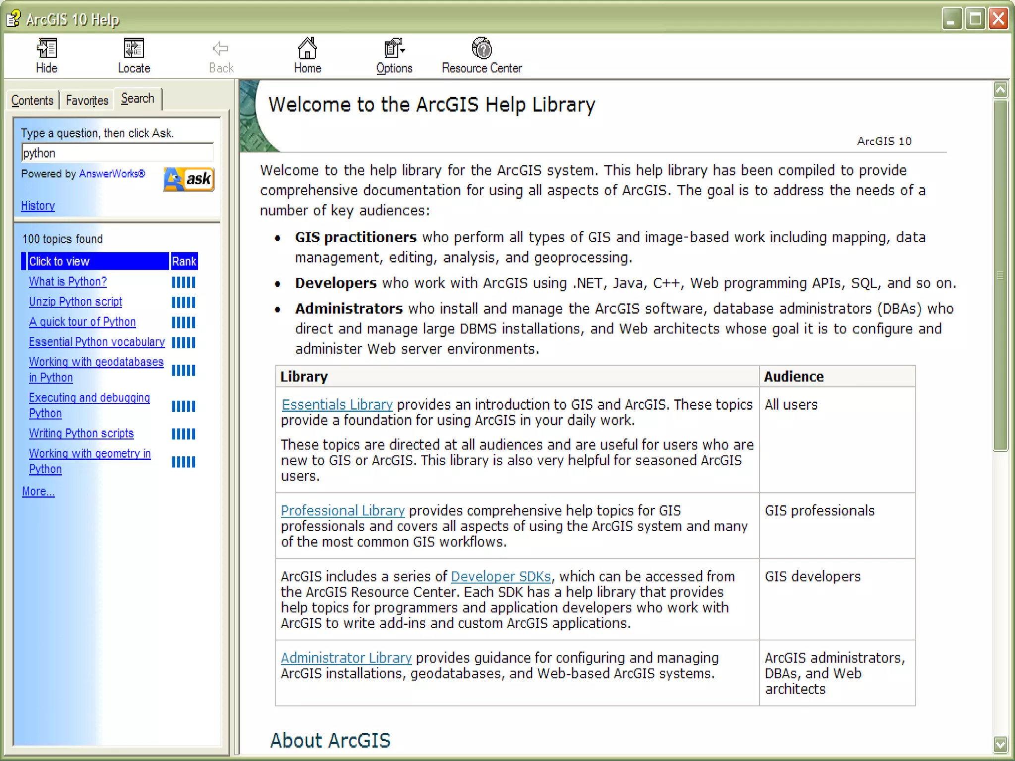Click the ArcGIS Help title bar icon
The height and width of the screenshot is (761, 1015).
click(13, 19)
